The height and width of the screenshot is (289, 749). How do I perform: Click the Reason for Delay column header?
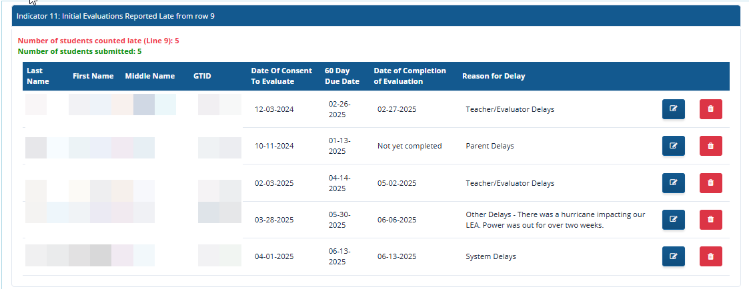tap(494, 76)
